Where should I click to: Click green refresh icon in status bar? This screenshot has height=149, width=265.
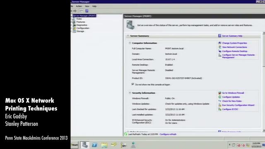[x=125, y=134]
